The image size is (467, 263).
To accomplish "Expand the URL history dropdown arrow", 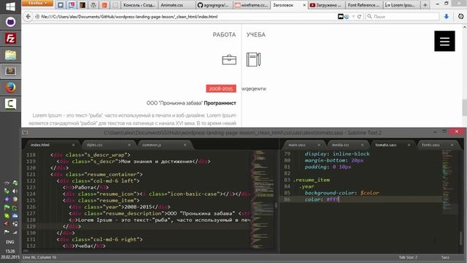I will click(353, 17).
